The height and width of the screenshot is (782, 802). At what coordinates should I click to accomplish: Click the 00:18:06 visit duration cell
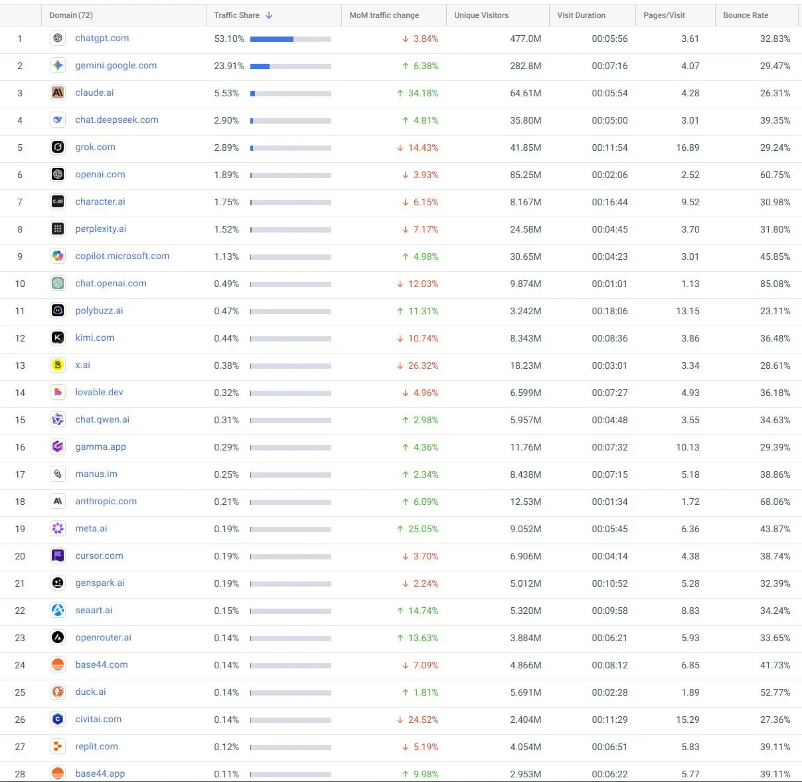609,311
